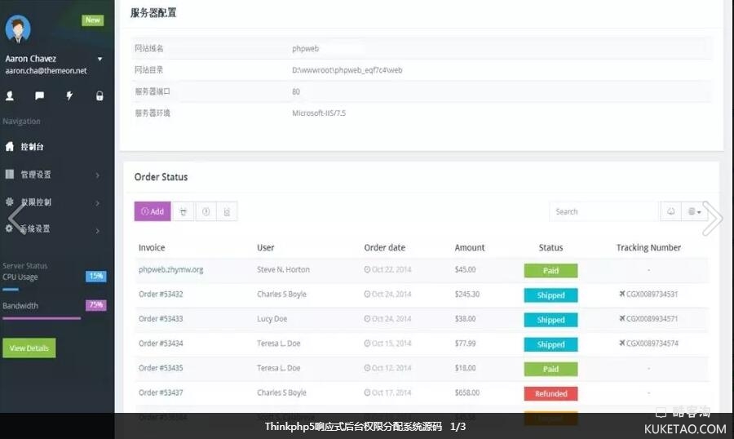Sort by the Status column header
The height and width of the screenshot is (439, 734).
click(550, 247)
